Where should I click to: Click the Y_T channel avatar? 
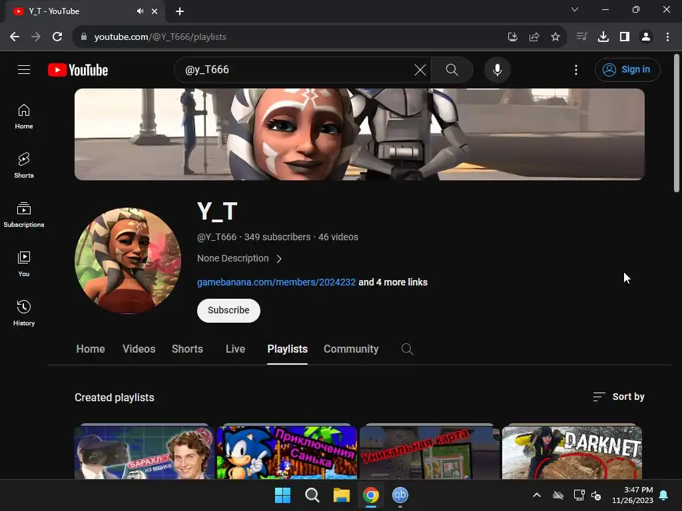point(128,260)
